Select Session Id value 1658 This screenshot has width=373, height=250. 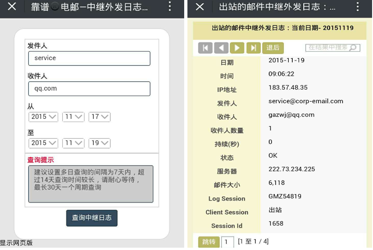click(276, 223)
